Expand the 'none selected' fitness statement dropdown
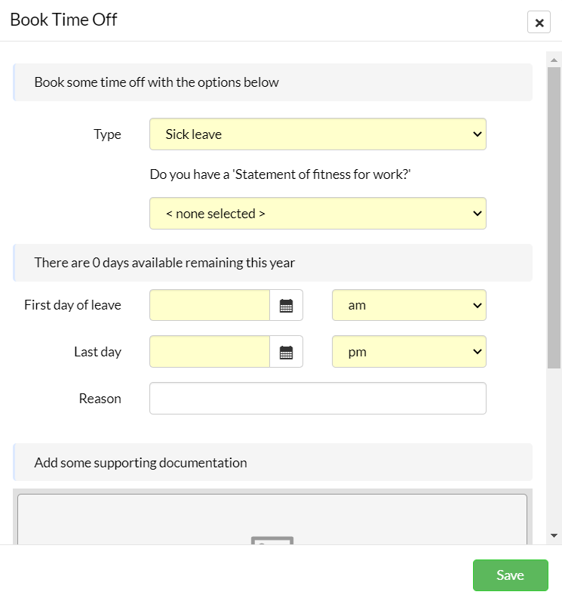The width and height of the screenshot is (562, 601). point(318,214)
